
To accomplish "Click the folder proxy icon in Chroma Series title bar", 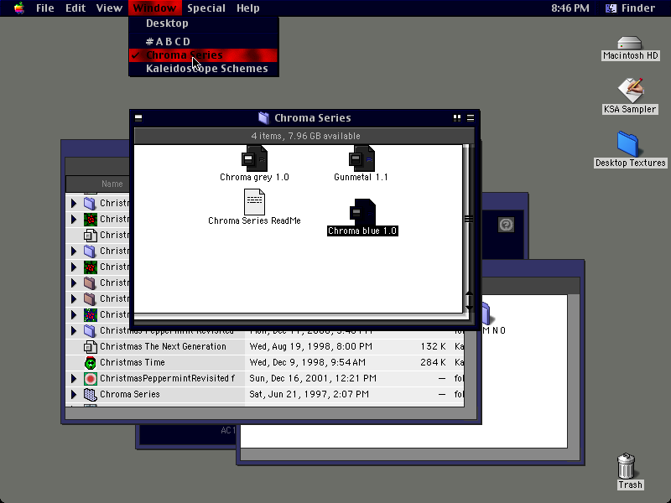I will [x=263, y=117].
